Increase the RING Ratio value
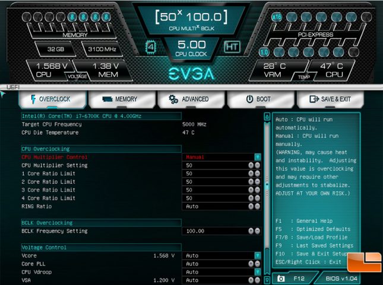383x285 pixels. point(251,206)
